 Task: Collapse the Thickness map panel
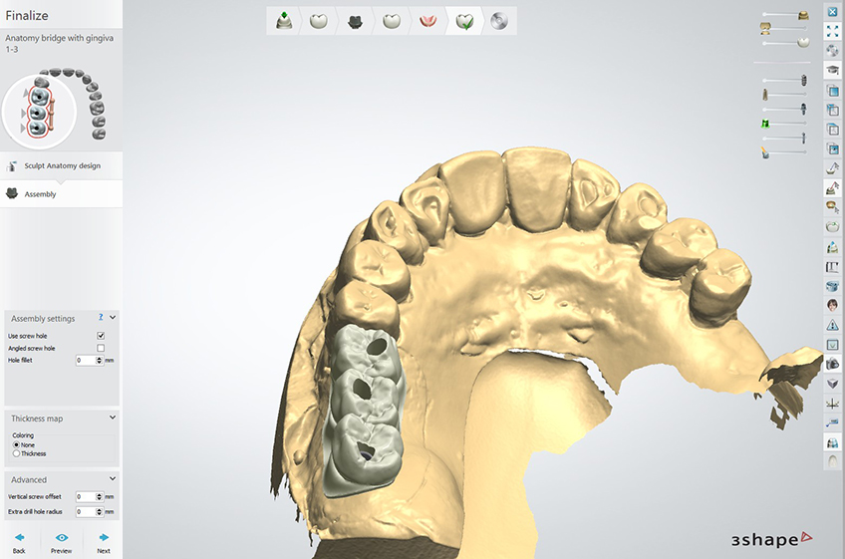(x=113, y=419)
